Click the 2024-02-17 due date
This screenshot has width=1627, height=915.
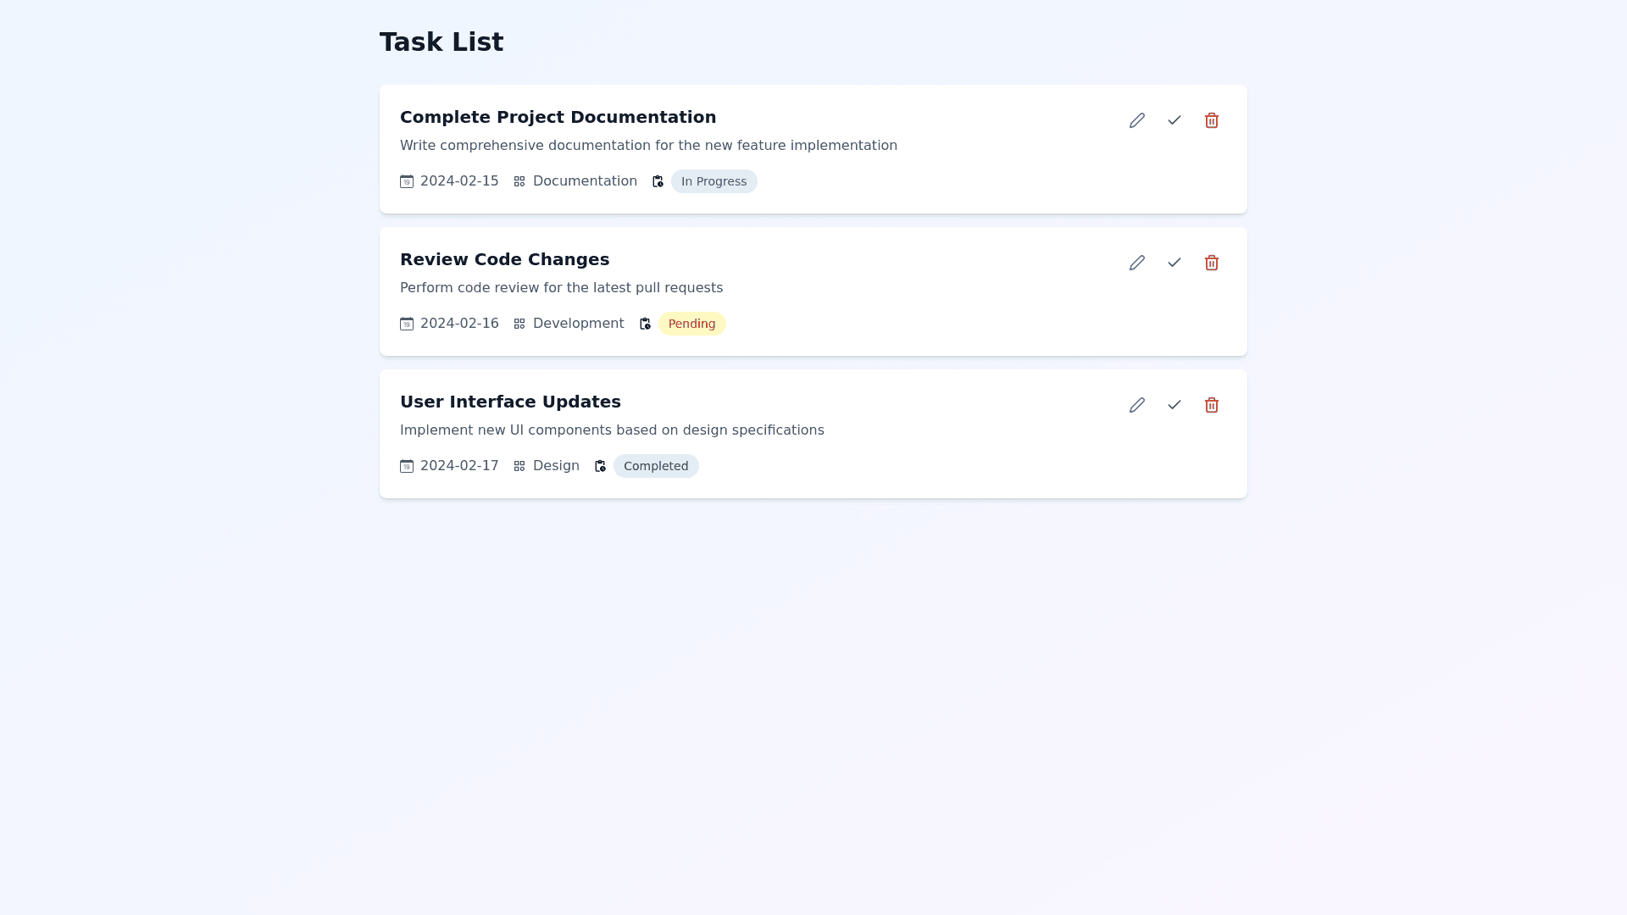click(x=459, y=466)
